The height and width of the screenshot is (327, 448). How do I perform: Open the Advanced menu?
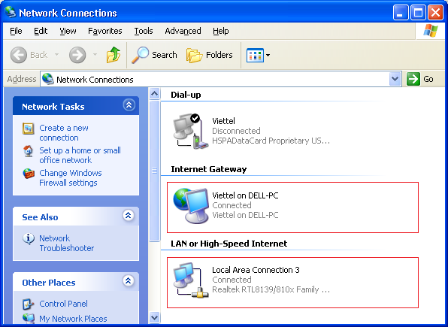tap(183, 31)
